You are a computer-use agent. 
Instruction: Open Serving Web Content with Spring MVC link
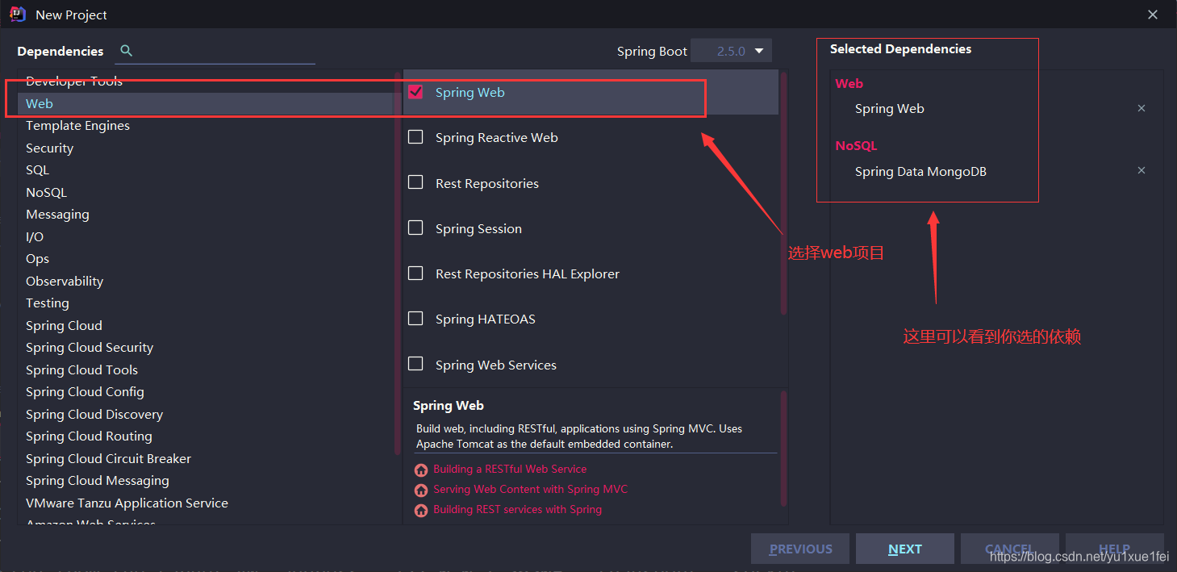530,490
